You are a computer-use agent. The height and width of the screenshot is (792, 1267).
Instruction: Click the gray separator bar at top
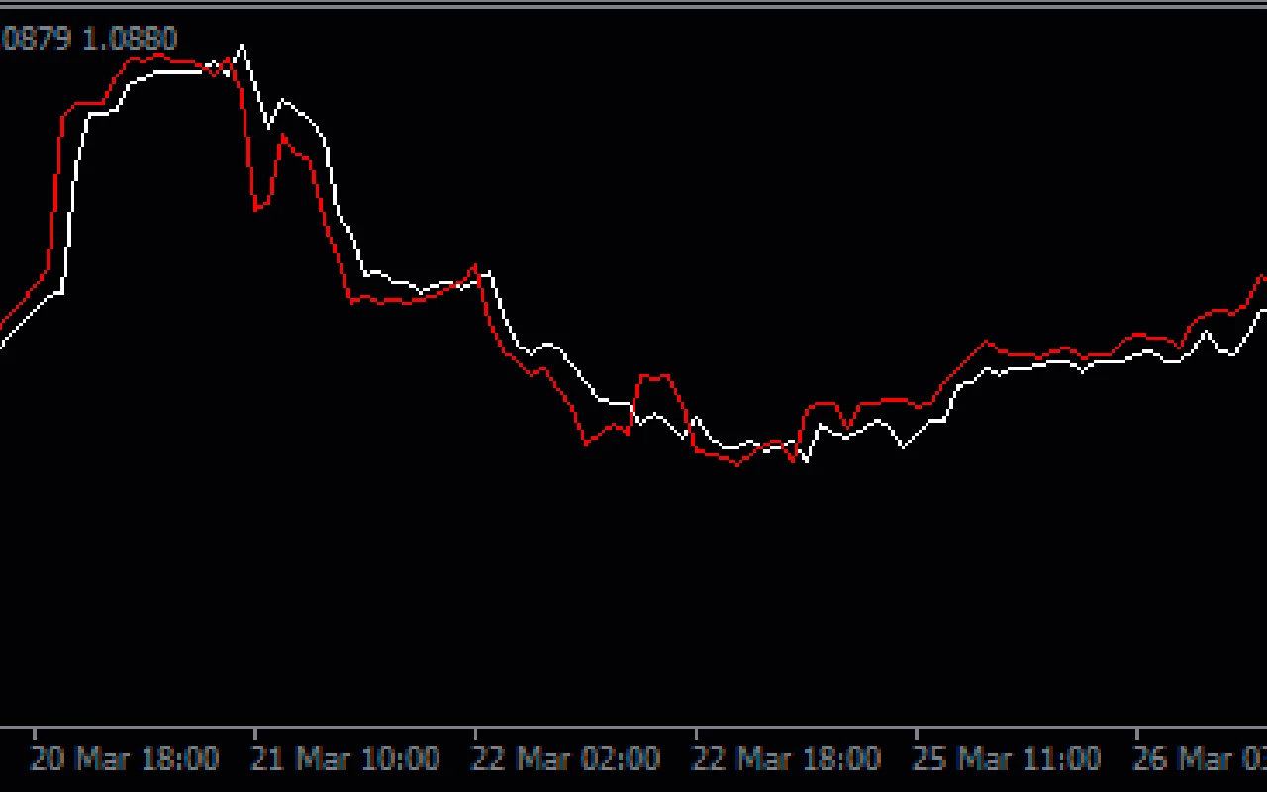point(633,3)
